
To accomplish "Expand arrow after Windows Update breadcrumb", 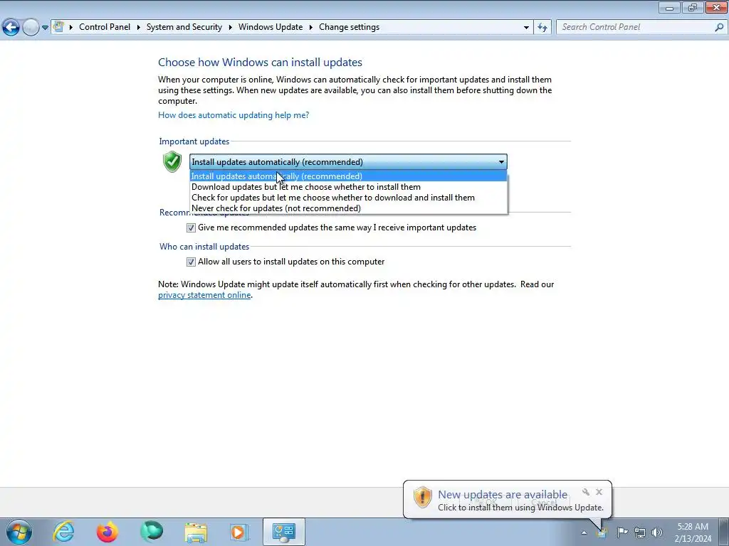I will pyautogui.click(x=311, y=28).
